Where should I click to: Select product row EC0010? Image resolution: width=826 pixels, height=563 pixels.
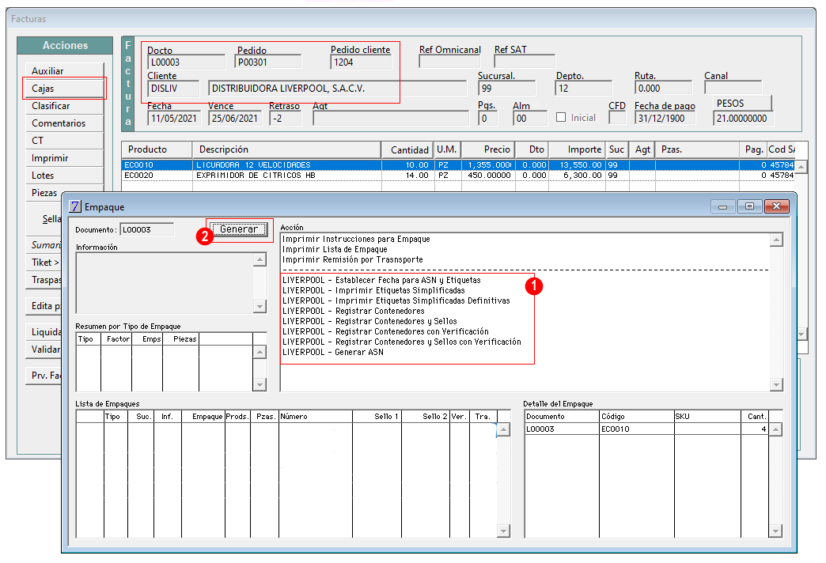pos(458,164)
